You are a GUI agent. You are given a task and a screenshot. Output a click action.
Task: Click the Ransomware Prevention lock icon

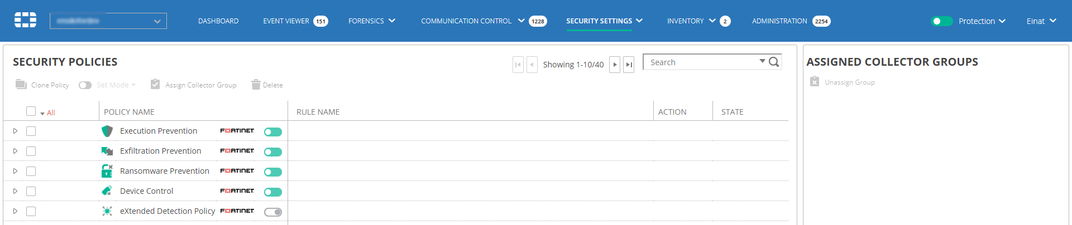[107, 171]
